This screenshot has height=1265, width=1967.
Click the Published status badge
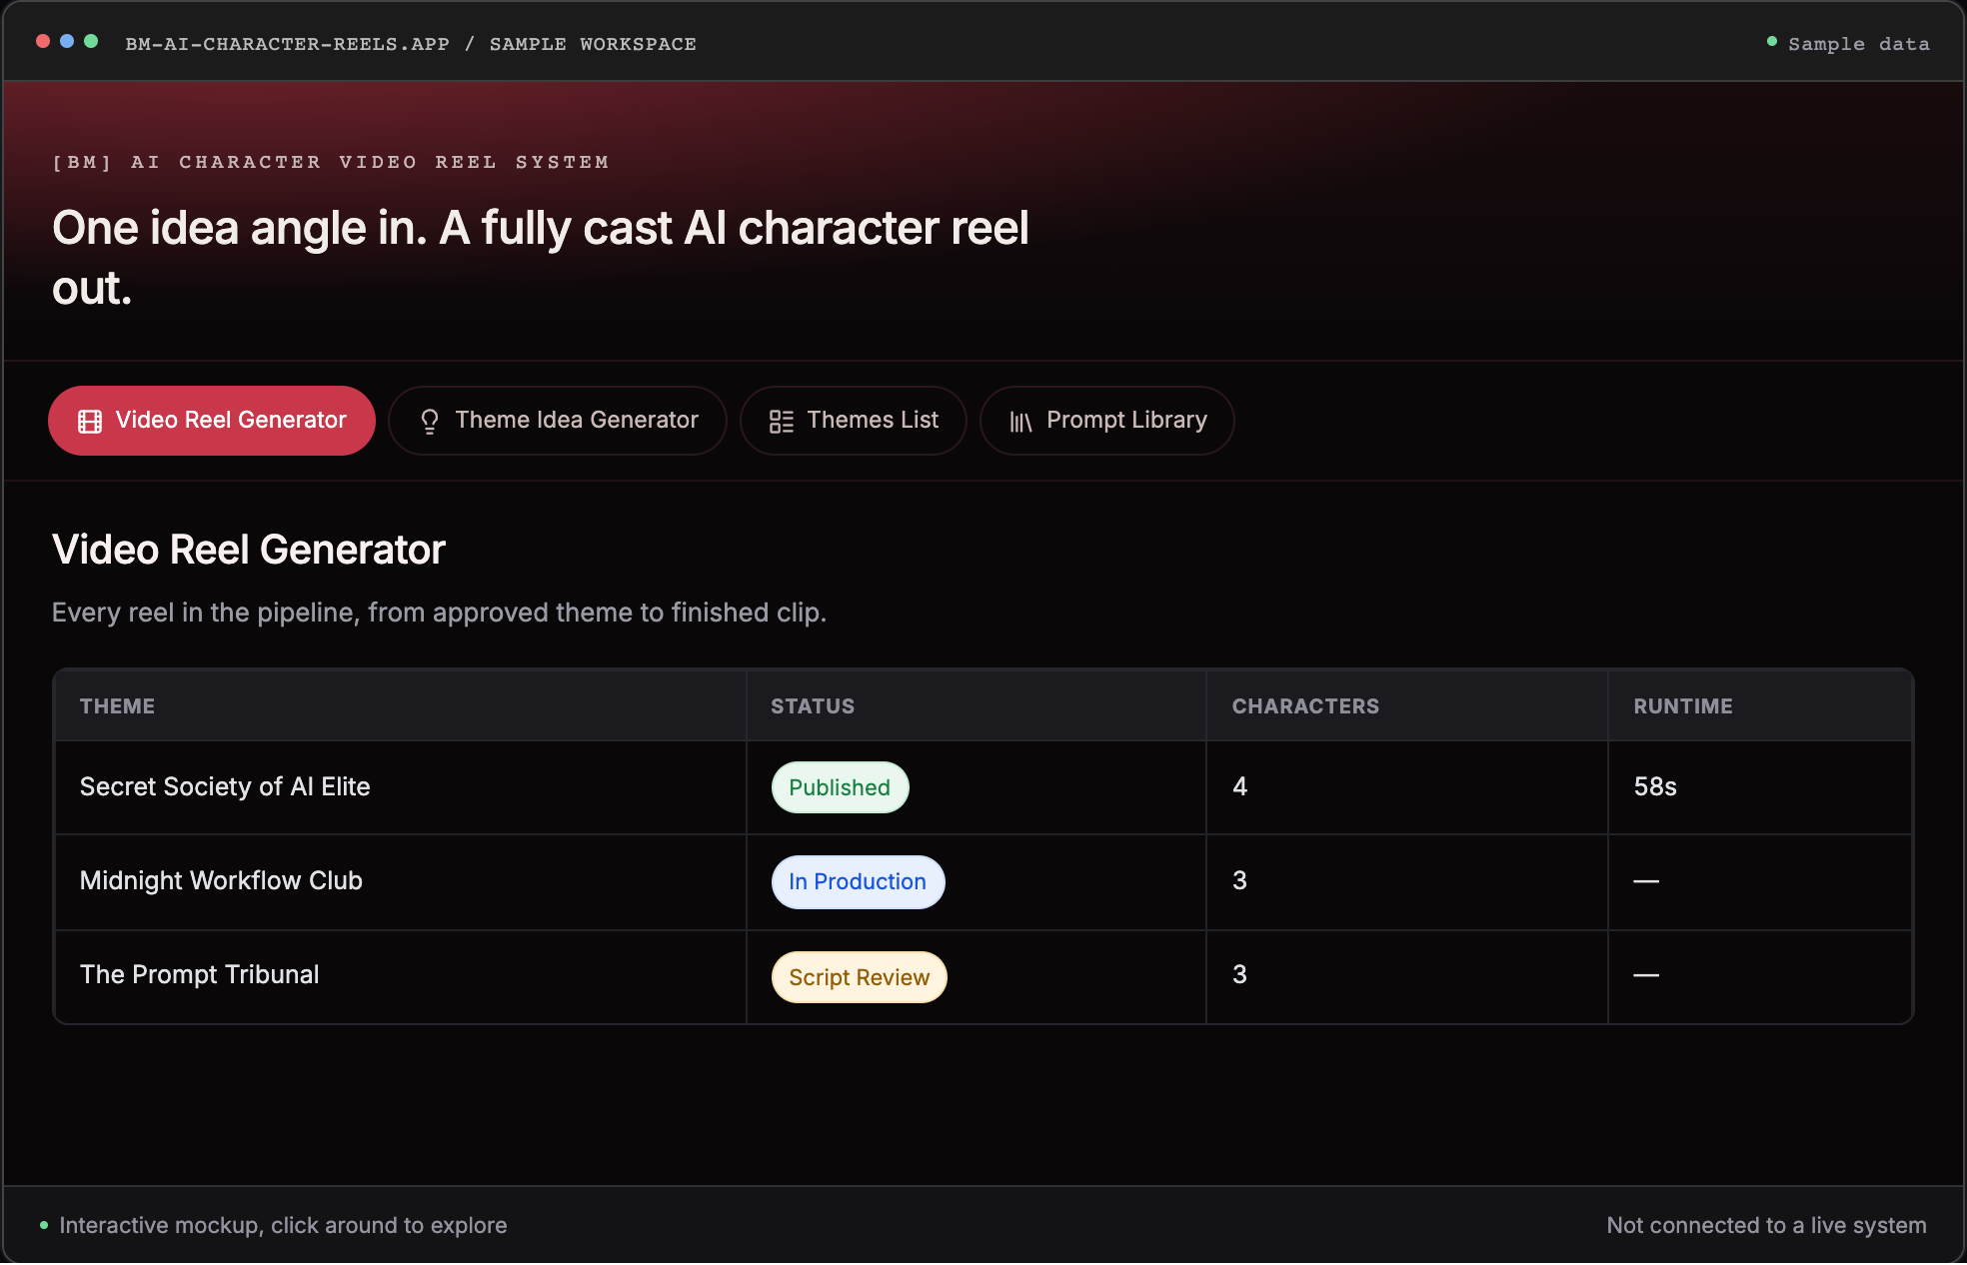840,787
